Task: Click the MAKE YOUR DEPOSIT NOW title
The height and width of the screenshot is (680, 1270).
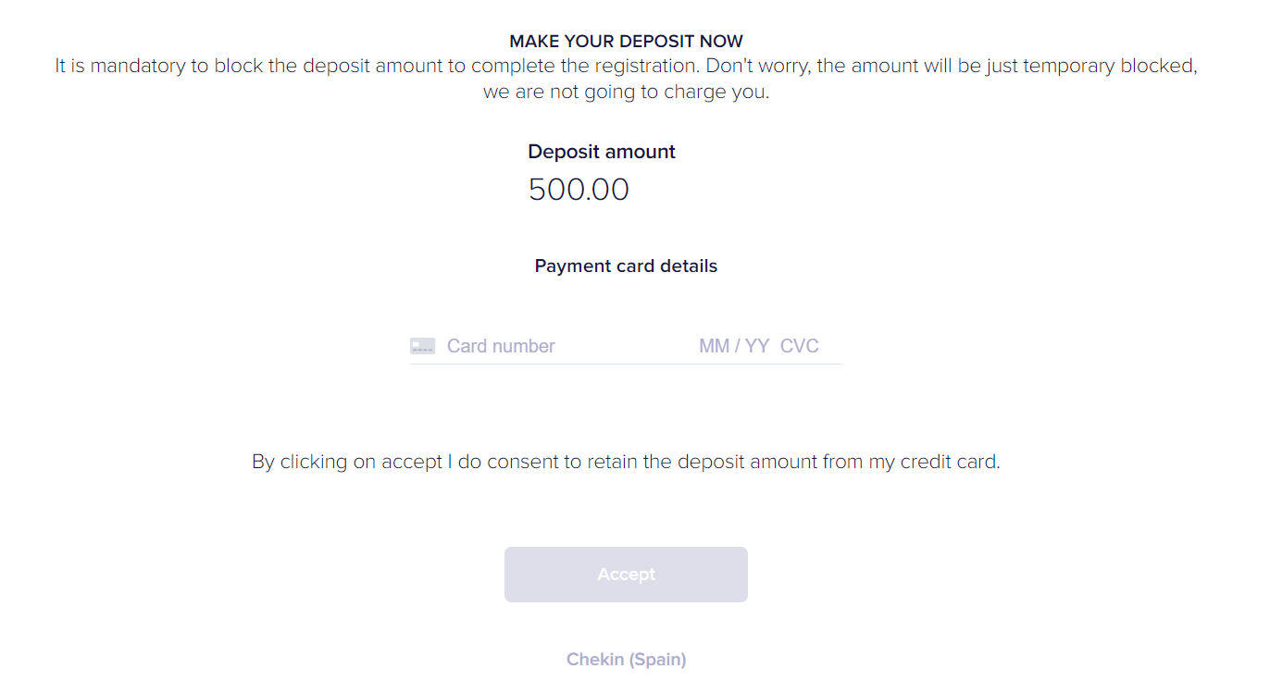Action: pyautogui.click(x=626, y=42)
